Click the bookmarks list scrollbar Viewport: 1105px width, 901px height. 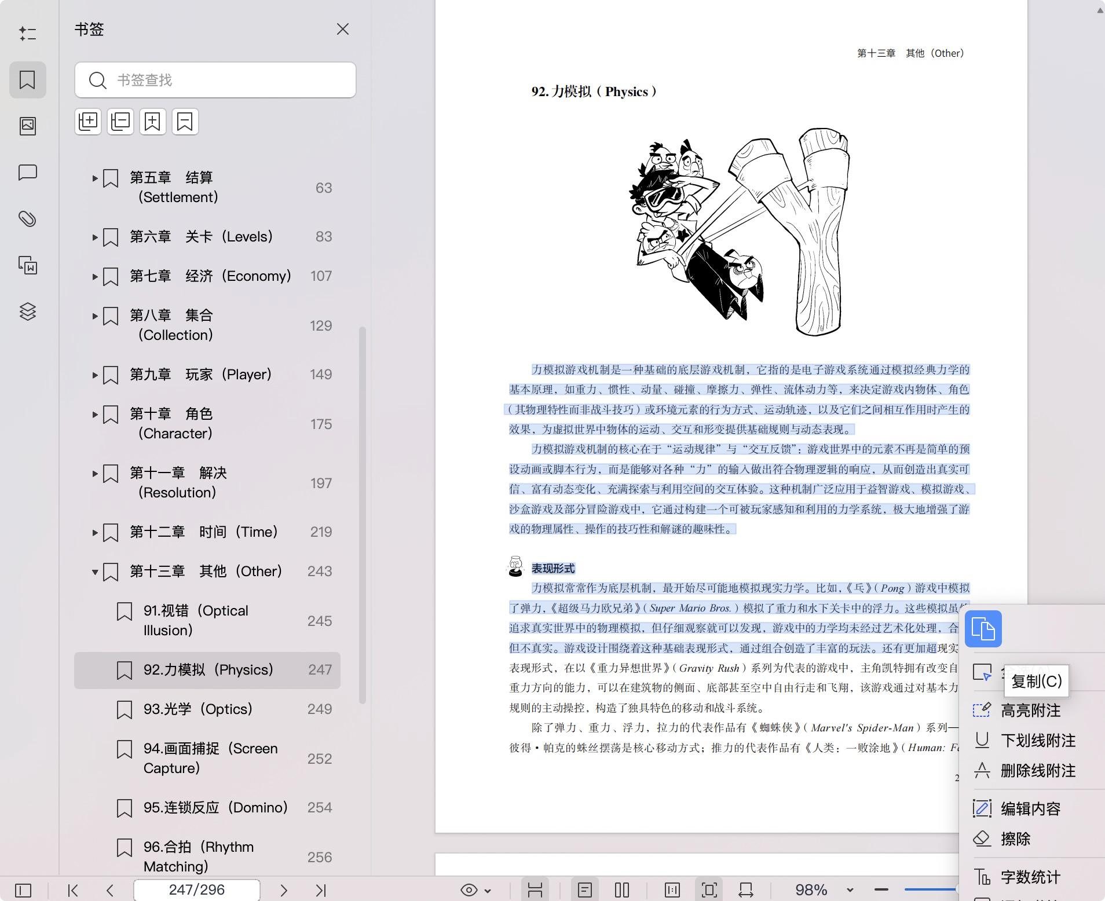click(x=363, y=515)
